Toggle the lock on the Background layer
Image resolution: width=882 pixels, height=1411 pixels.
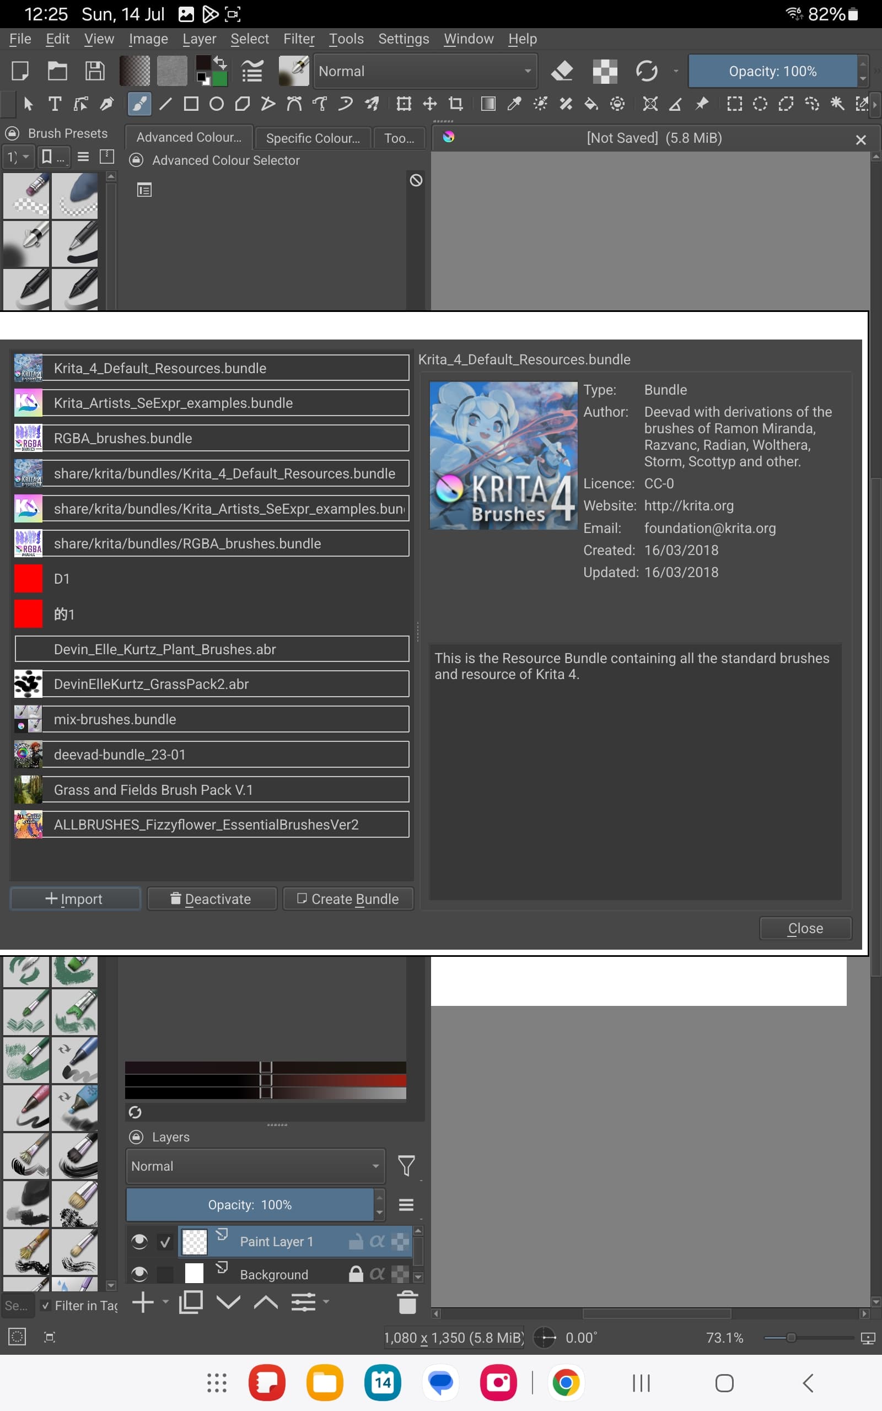click(x=356, y=1273)
